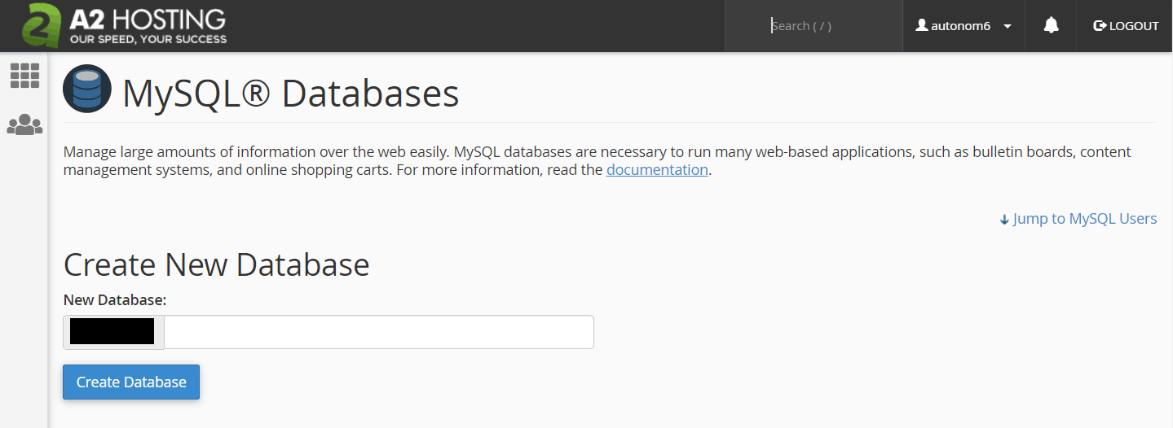
Task: Open User Manager people icon in sidebar
Action: coord(24,124)
